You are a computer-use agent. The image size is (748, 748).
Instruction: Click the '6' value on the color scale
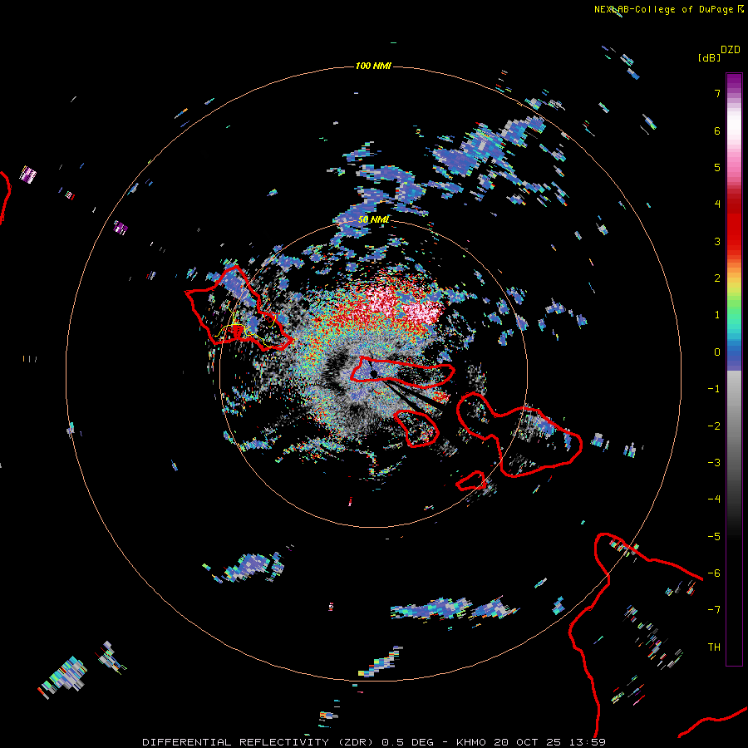[717, 130]
